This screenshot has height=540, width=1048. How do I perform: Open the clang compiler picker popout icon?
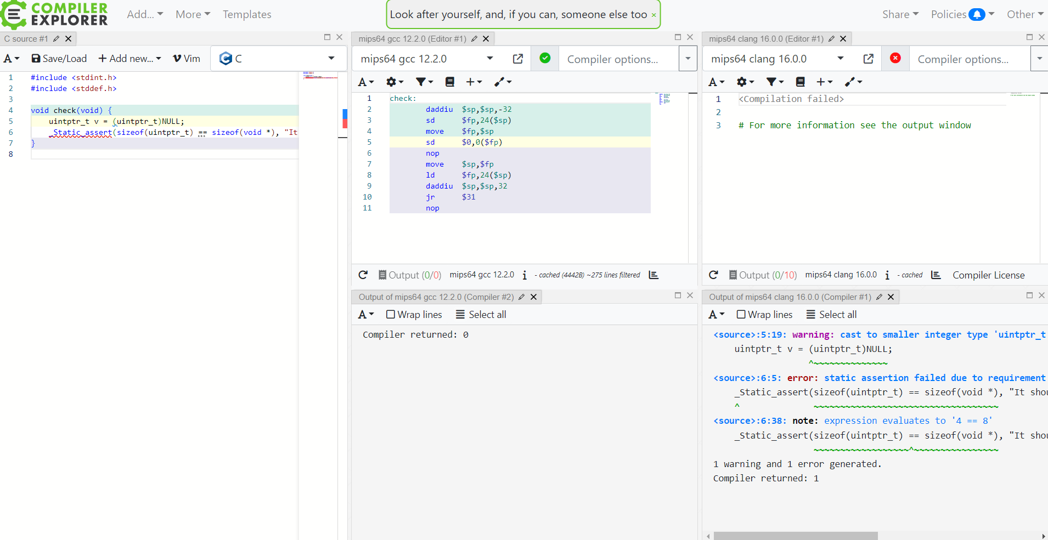click(868, 59)
